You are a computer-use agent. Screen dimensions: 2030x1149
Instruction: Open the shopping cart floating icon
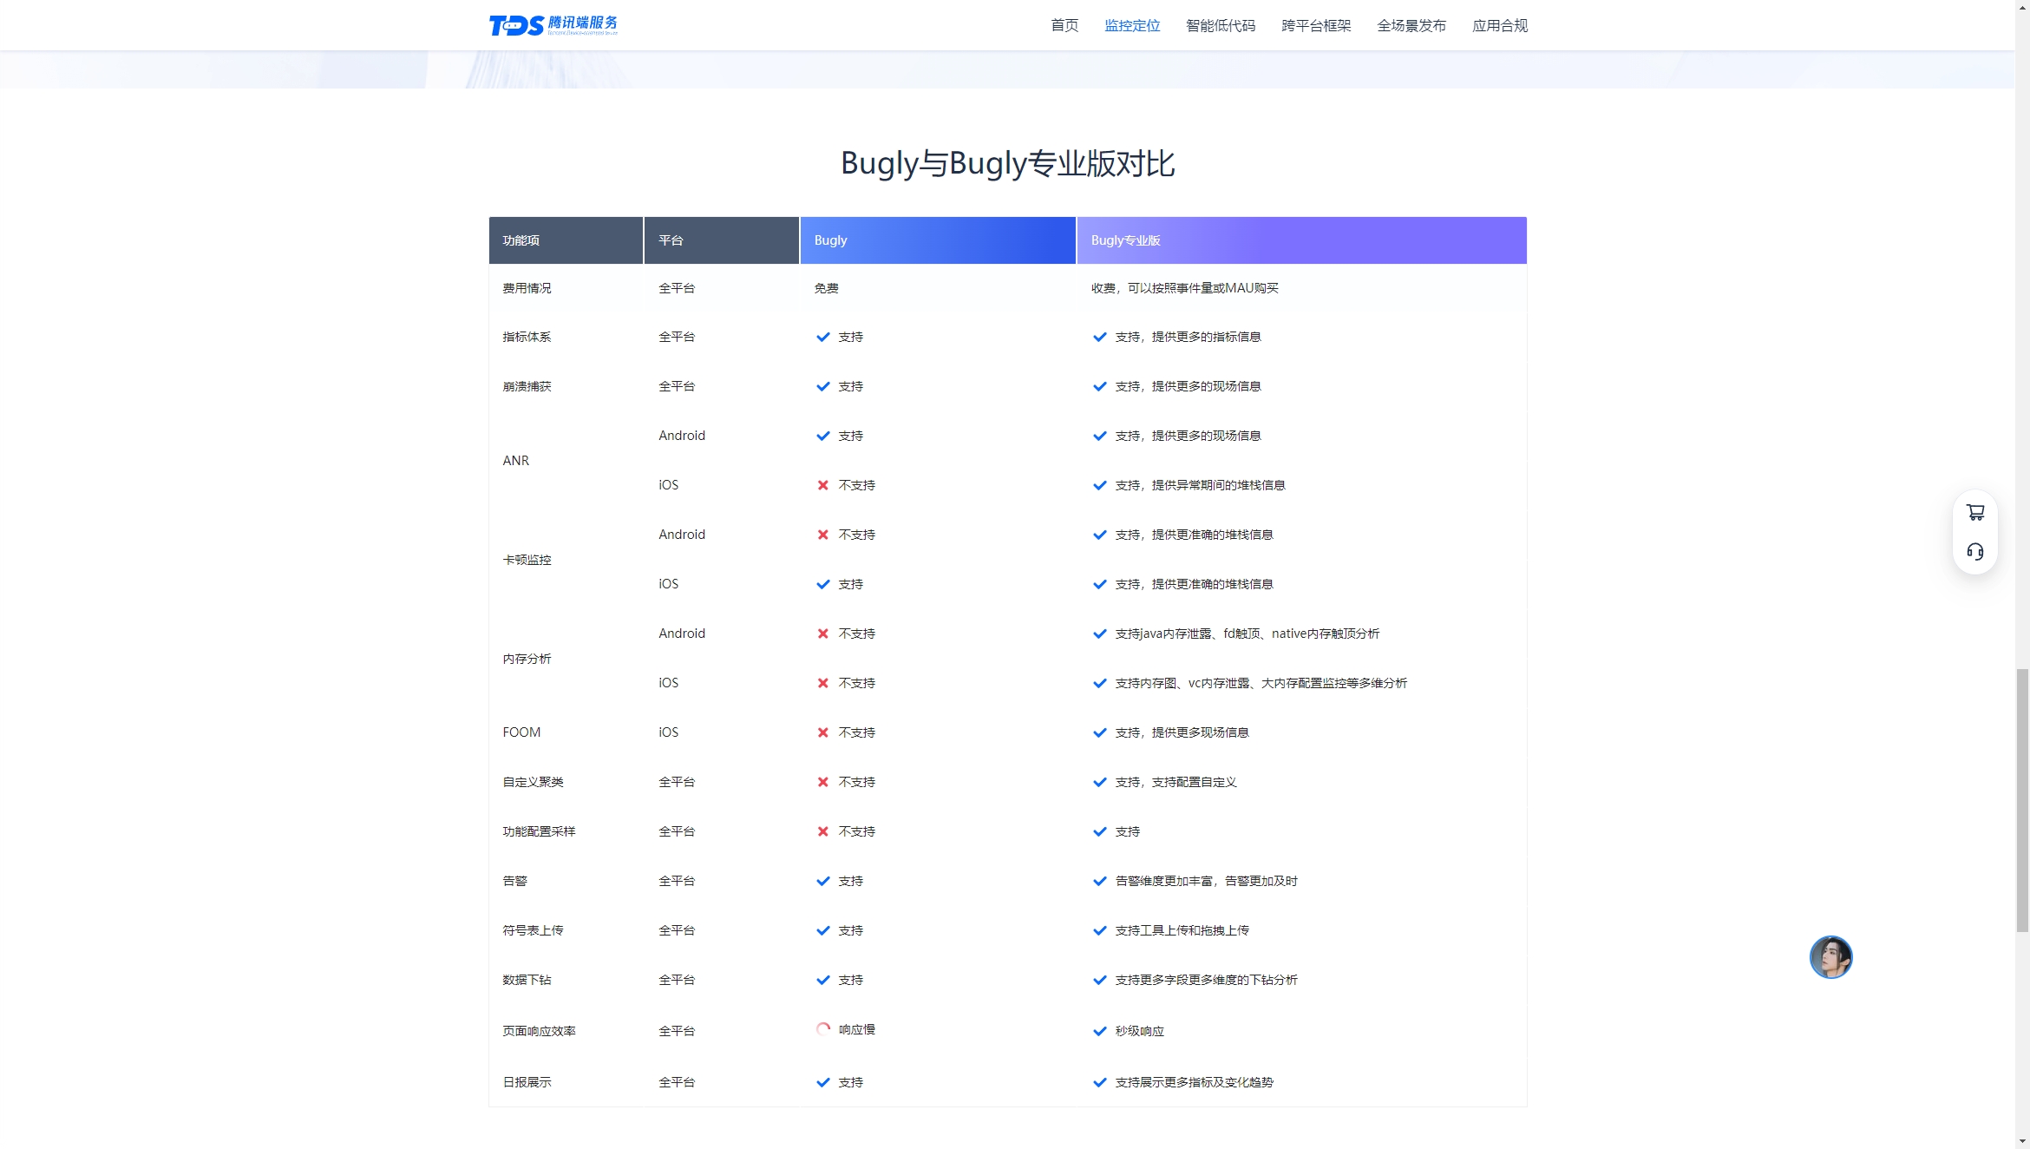point(1975,513)
